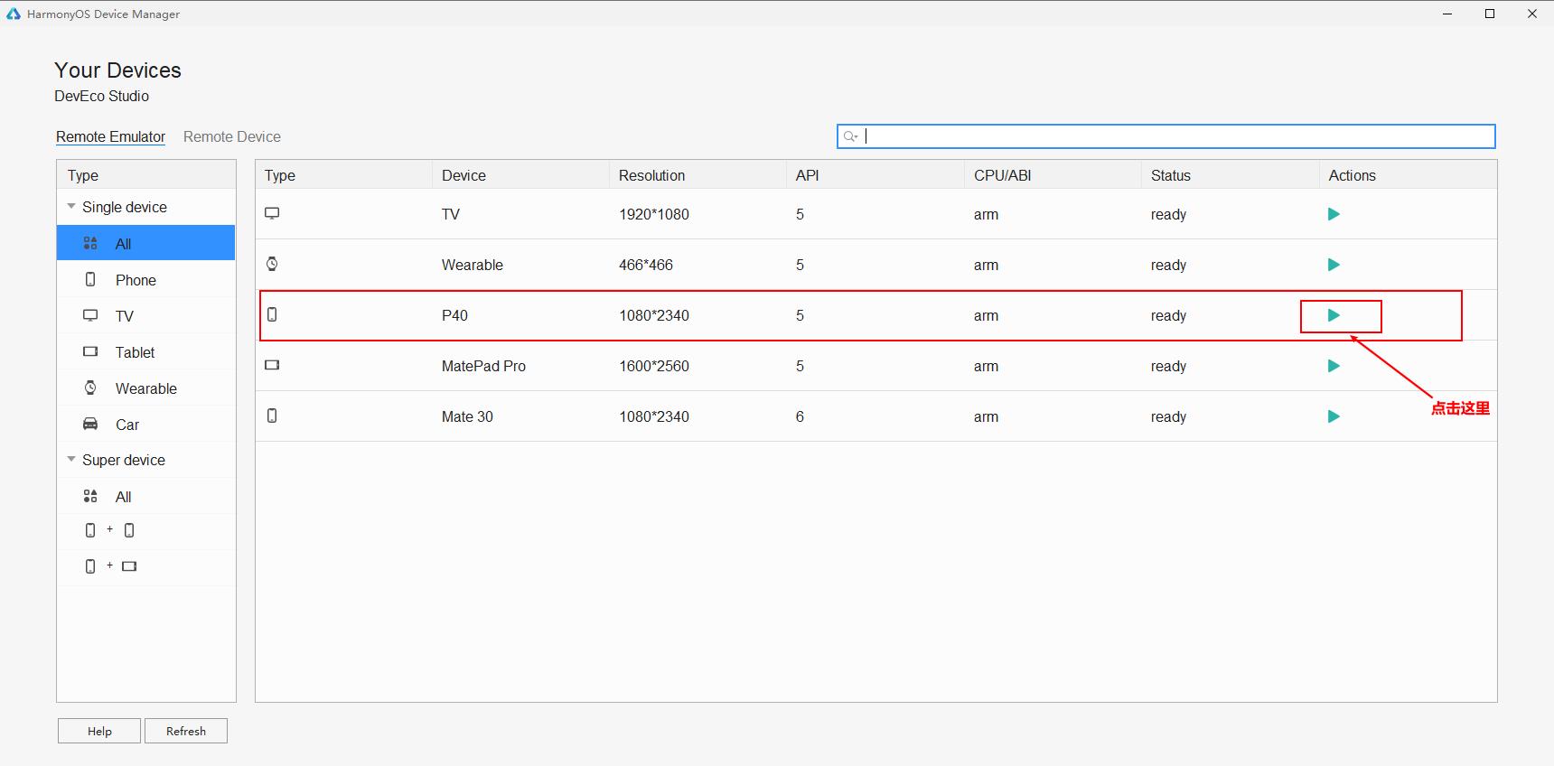Screen dimensions: 1554x766
Task: Switch to Remote Emulator tab
Action: [x=110, y=136]
